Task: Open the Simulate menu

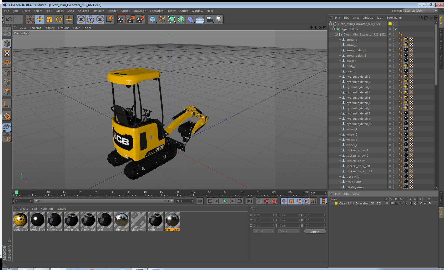Action: [98, 11]
